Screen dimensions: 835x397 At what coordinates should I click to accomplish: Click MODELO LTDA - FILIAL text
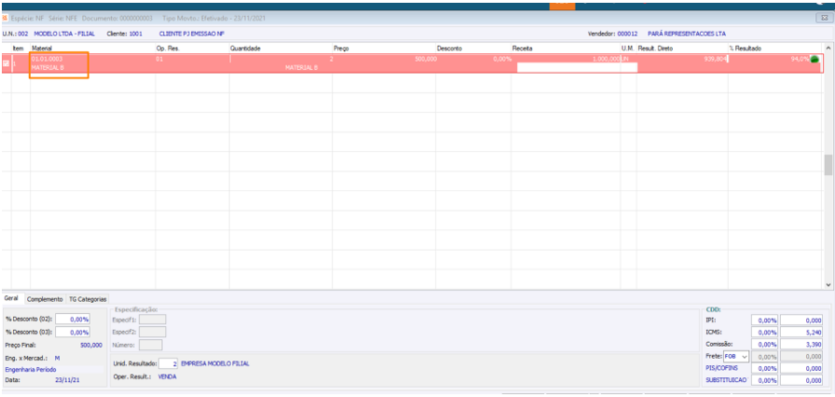coord(64,34)
